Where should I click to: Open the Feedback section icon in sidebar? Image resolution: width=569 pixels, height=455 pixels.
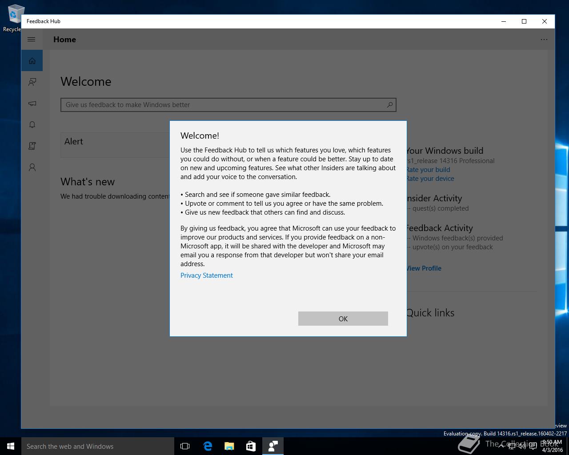[x=32, y=82]
